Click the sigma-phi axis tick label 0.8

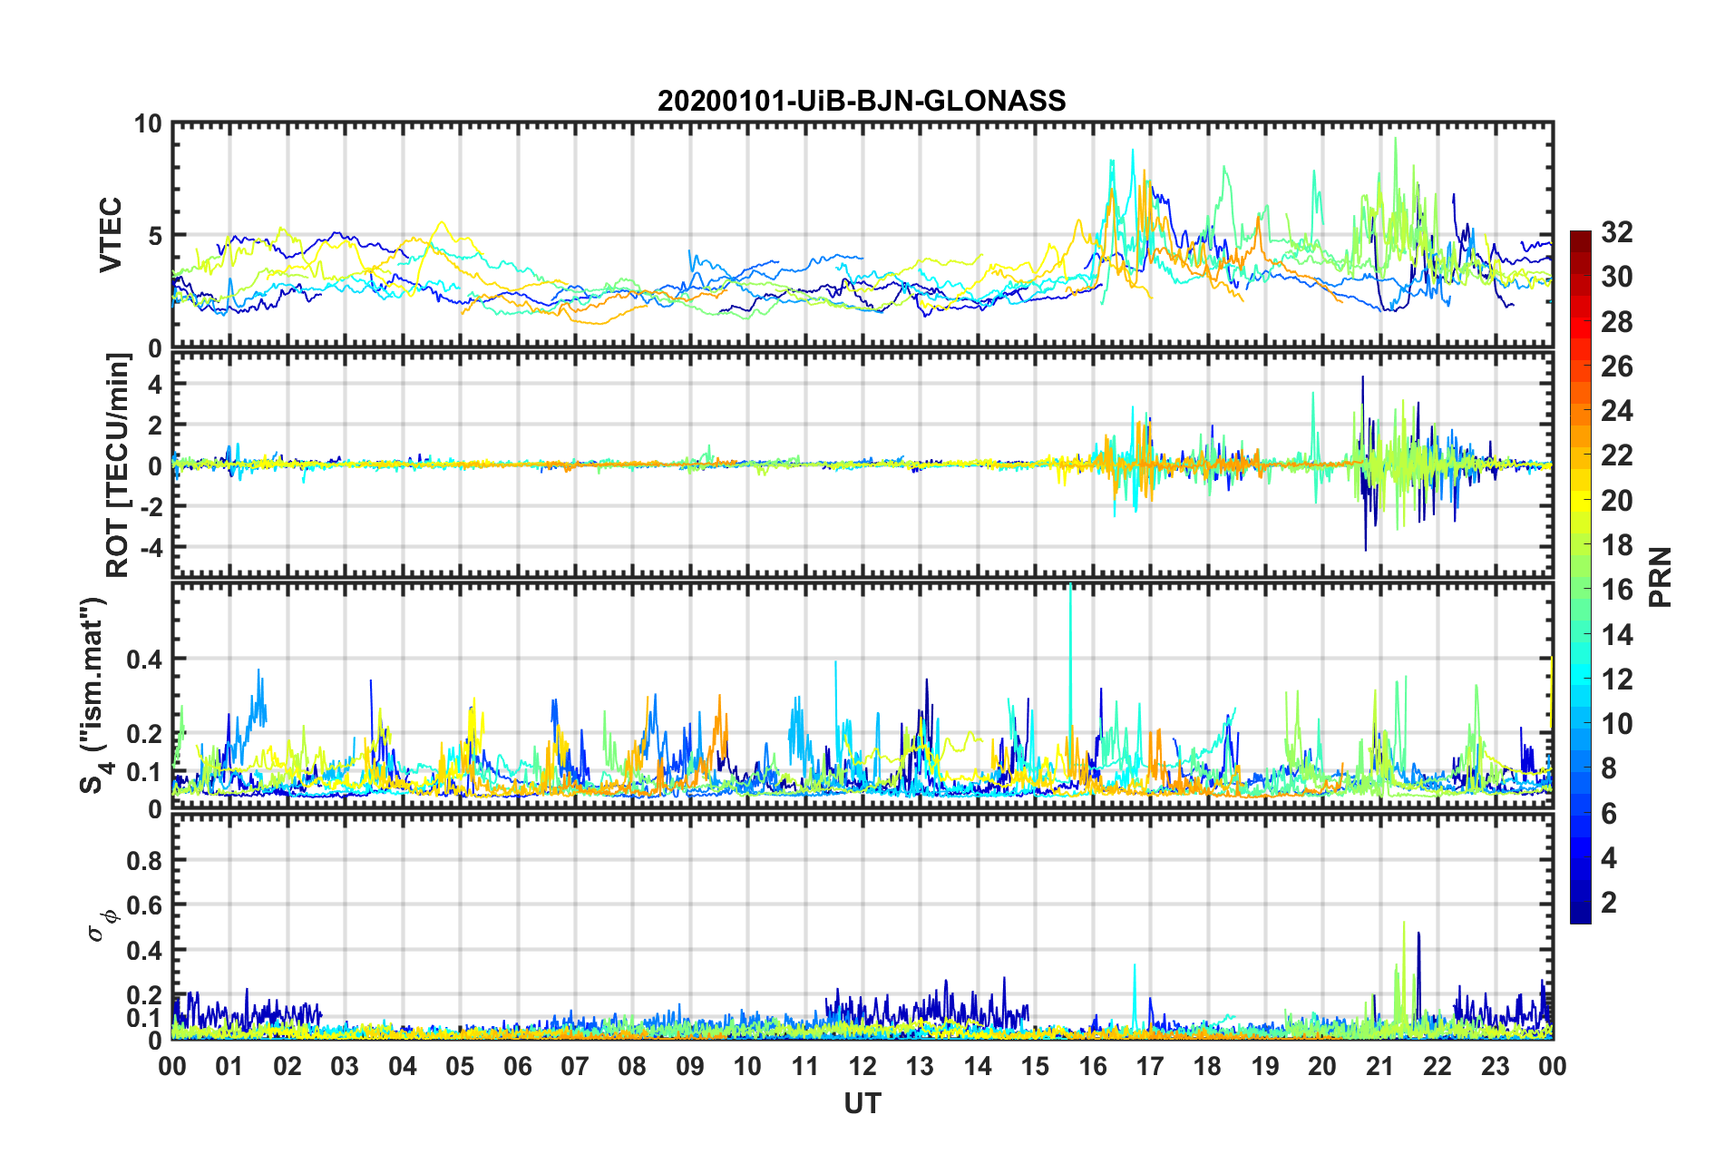(x=144, y=860)
